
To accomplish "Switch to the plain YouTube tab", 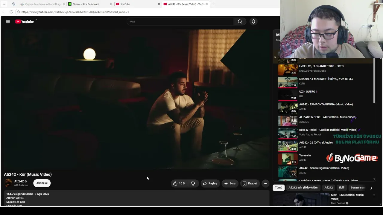I will point(138,4).
